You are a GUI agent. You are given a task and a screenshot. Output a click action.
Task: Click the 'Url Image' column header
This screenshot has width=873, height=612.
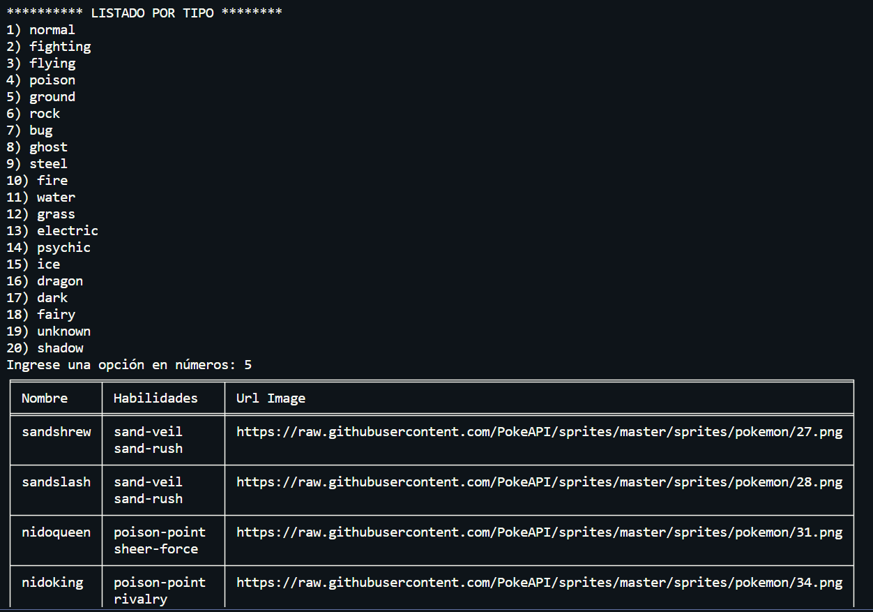[x=271, y=398]
